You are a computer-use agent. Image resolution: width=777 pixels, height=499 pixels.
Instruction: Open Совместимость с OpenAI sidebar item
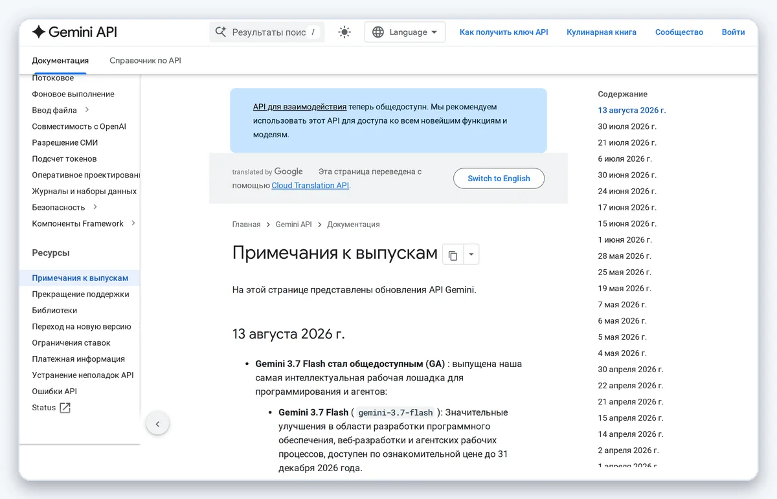79,126
